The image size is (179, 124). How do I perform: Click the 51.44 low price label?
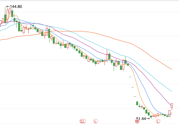pos(141,119)
